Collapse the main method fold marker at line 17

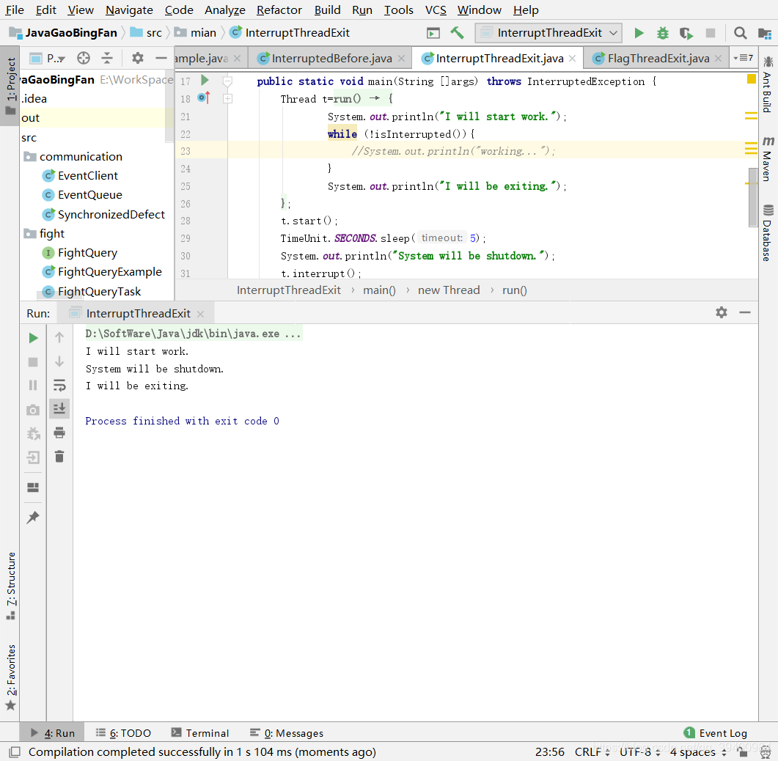tap(228, 81)
